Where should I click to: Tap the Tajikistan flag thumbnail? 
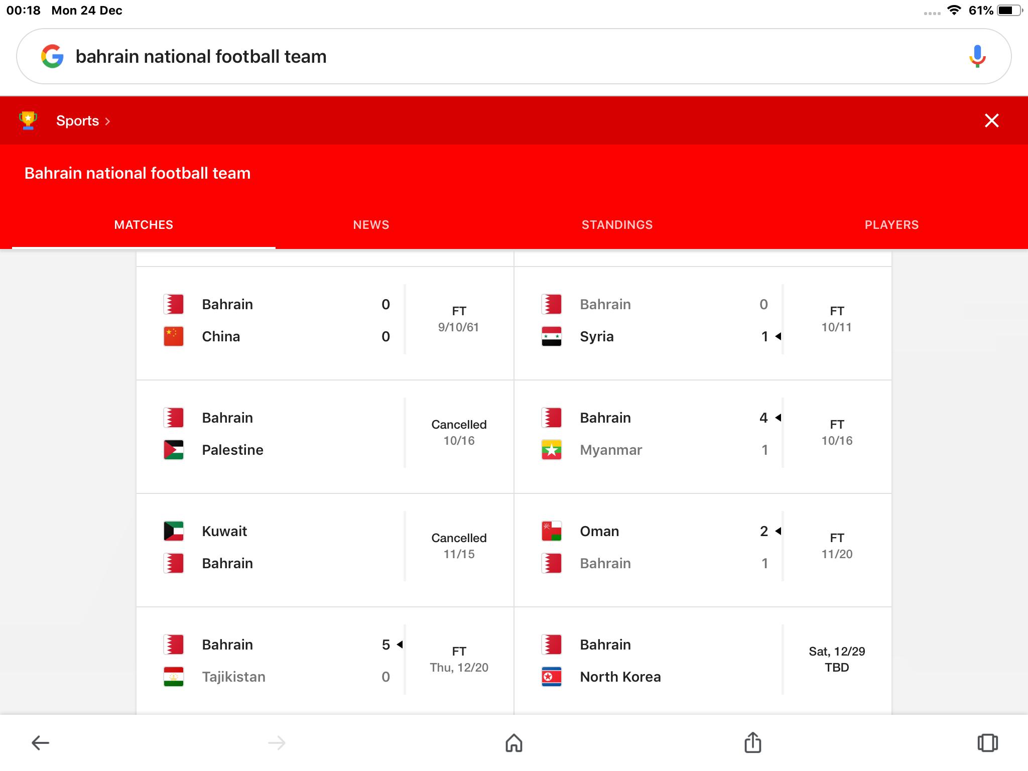174,677
